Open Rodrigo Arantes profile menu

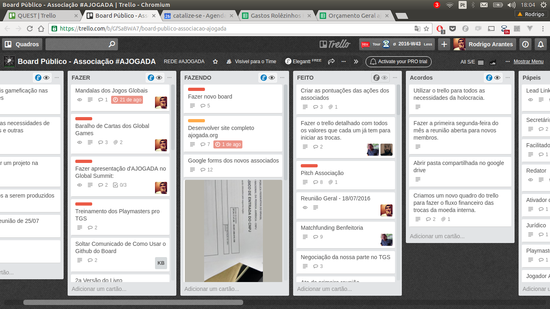[484, 44]
